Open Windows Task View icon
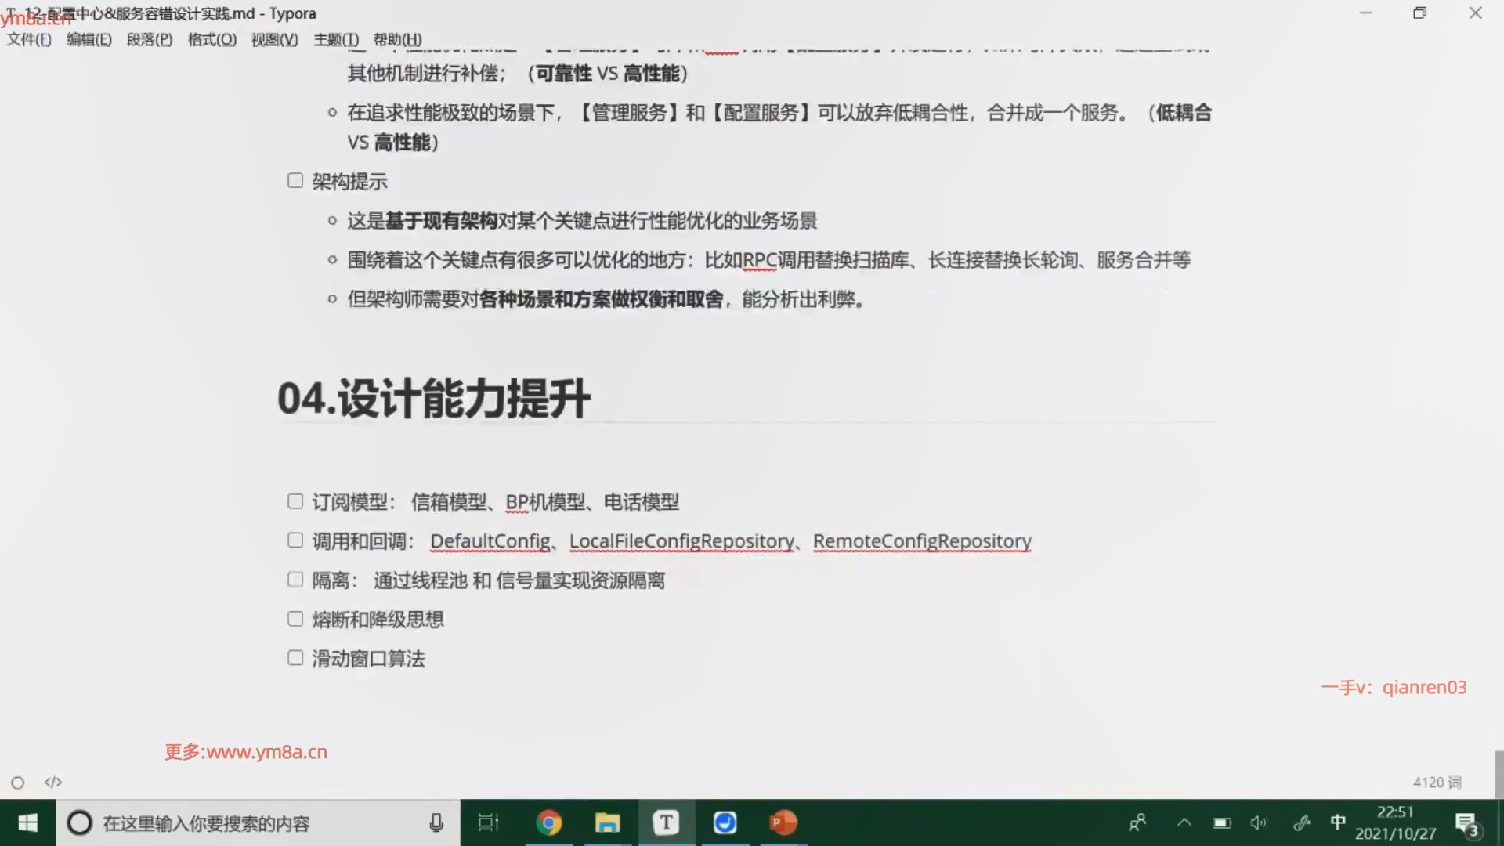 pos(488,822)
